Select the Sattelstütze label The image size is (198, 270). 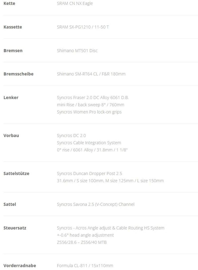(x=16, y=173)
